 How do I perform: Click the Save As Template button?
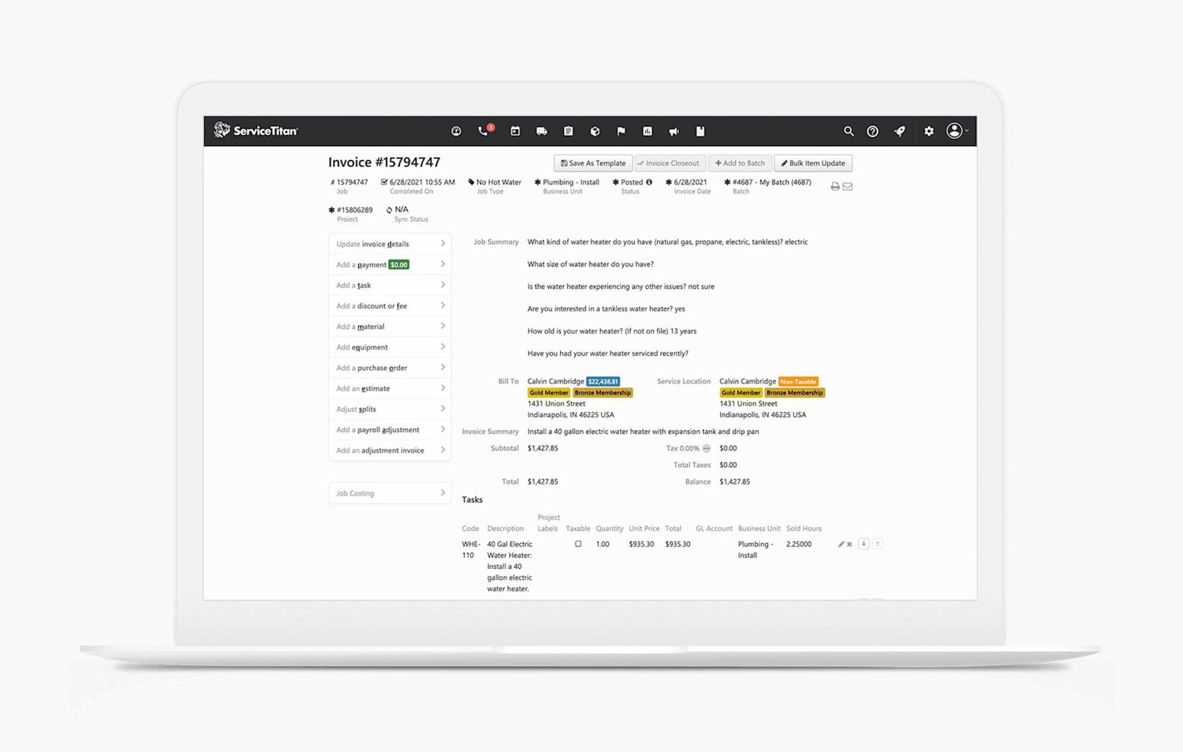pyautogui.click(x=592, y=163)
